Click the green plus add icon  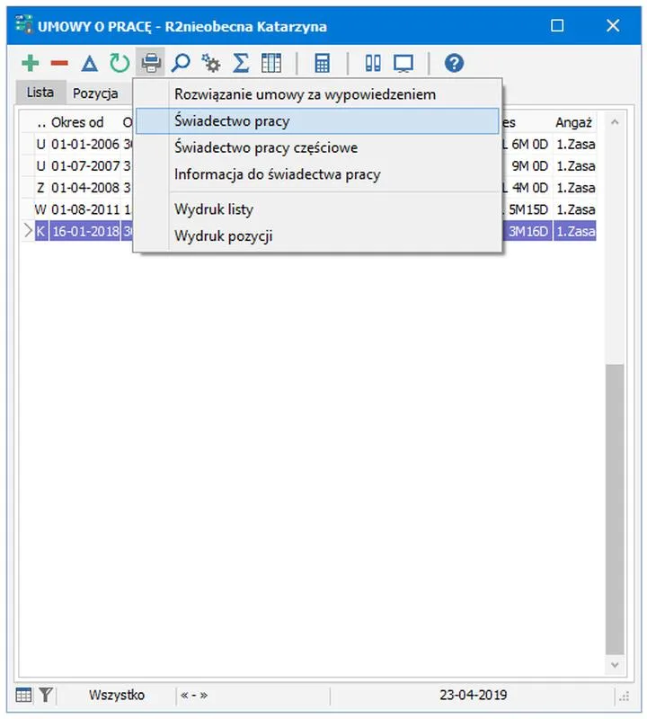[31, 63]
